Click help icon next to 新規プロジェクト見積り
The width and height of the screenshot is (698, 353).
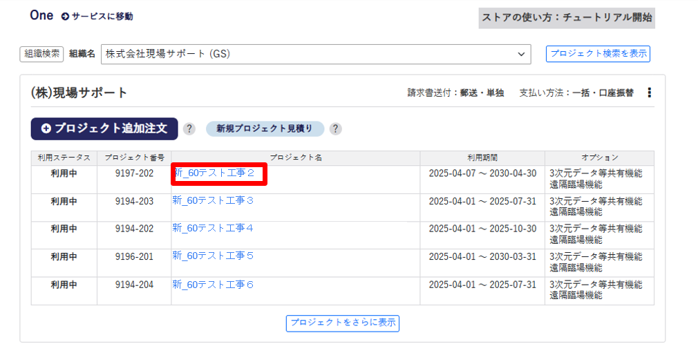[x=335, y=128]
